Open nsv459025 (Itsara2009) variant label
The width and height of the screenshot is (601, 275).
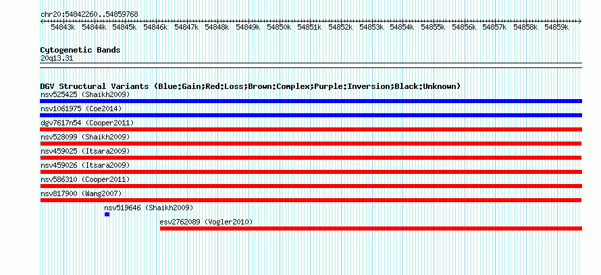pyautogui.click(x=85, y=151)
